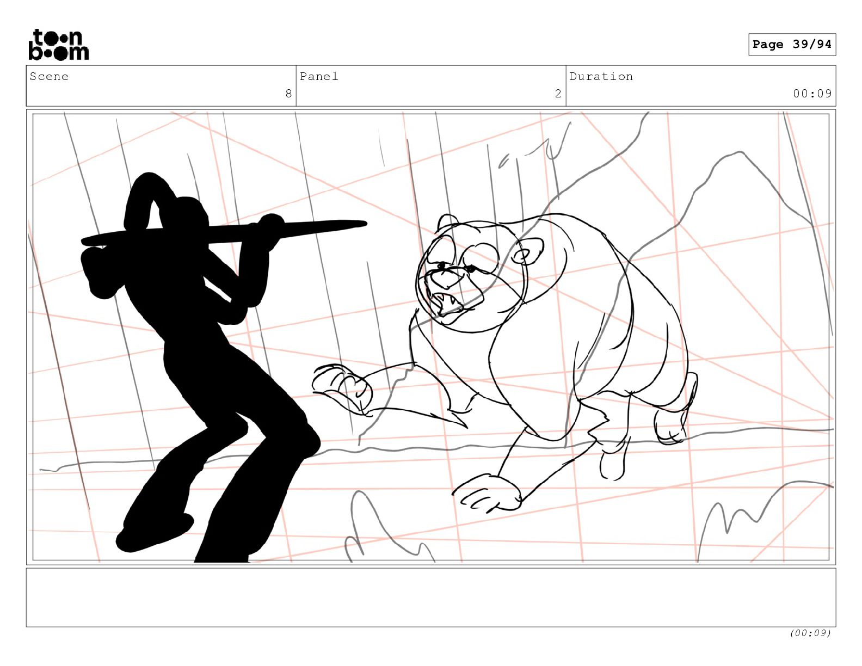Click the 'Page 39/94' indicator box
Viewport: 862px width, 666px height.
[x=792, y=45]
